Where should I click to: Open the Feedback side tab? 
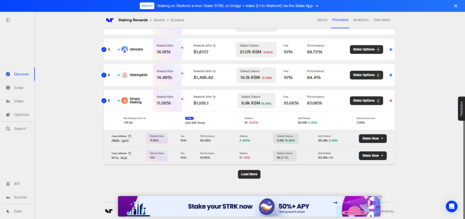pos(461,109)
